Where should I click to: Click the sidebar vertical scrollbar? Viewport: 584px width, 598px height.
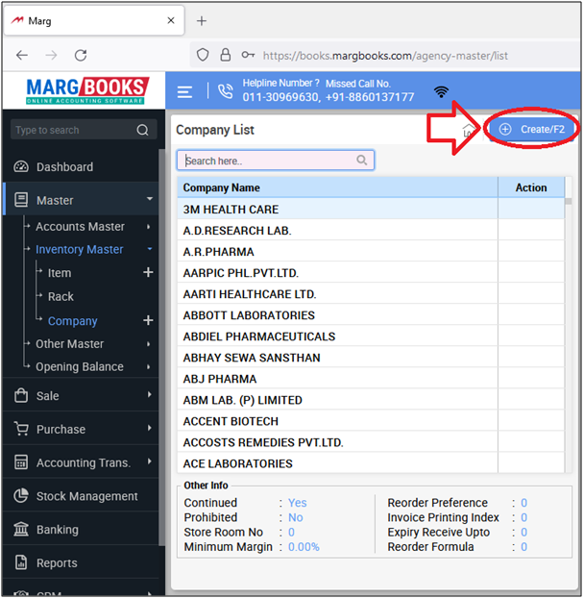tap(161, 347)
